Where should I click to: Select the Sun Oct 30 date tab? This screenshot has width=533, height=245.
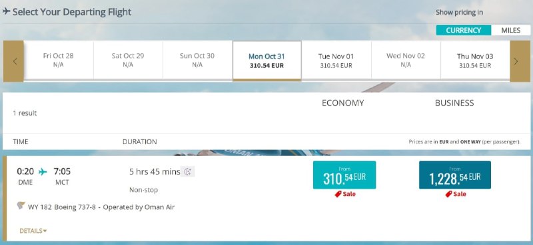197,60
